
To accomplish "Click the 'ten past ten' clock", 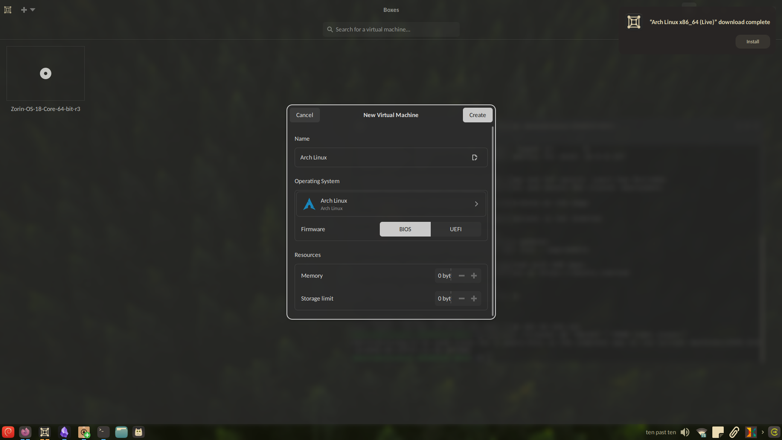I will coord(661,432).
